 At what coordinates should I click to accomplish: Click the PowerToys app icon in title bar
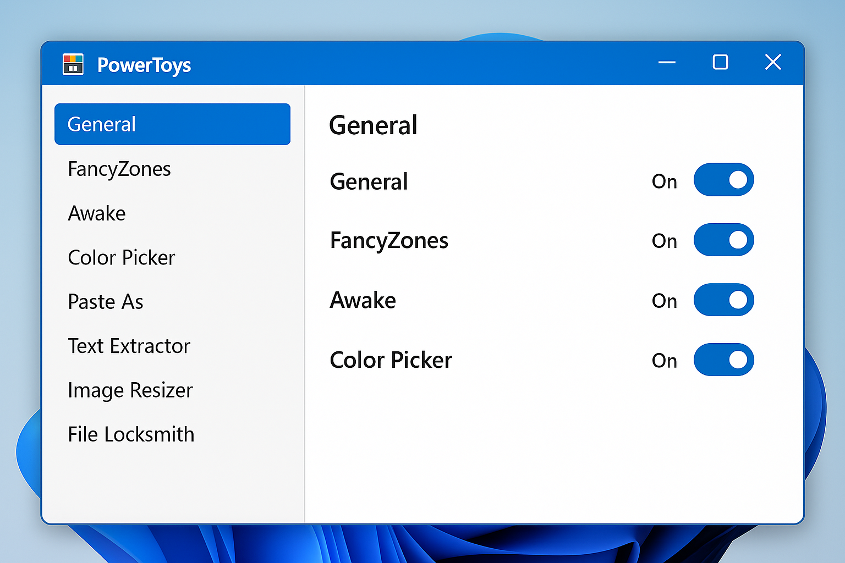point(74,64)
